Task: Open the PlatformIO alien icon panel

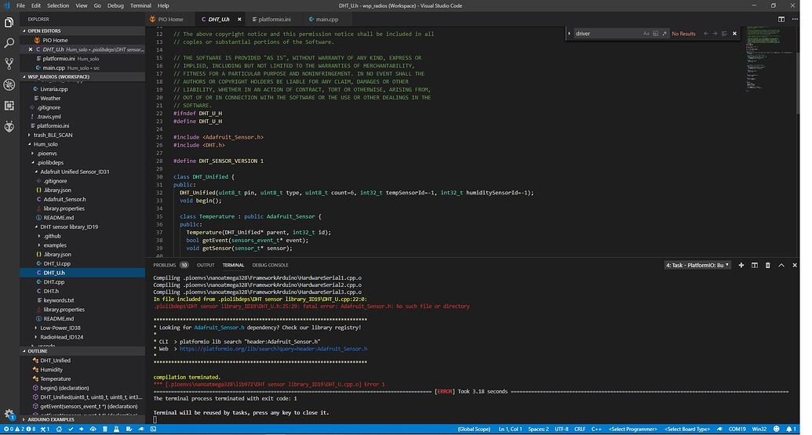Action: (x=9, y=126)
